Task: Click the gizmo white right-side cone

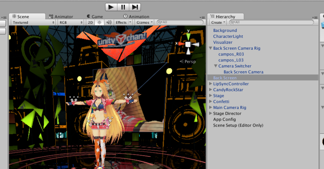Action: pyautogui.click(x=195, y=44)
